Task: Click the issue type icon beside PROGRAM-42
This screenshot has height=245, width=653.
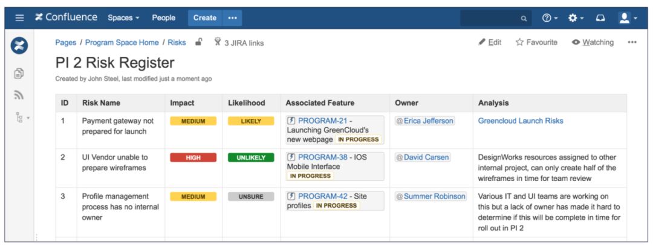Action: coord(291,196)
